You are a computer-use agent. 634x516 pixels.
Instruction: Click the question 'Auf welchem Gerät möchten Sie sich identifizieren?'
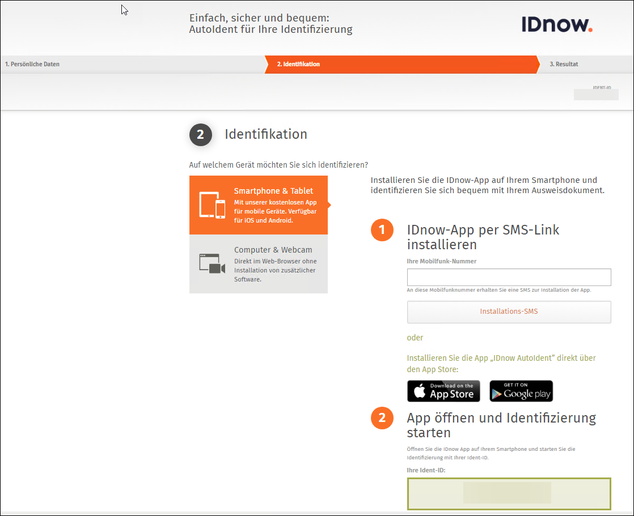pos(278,165)
